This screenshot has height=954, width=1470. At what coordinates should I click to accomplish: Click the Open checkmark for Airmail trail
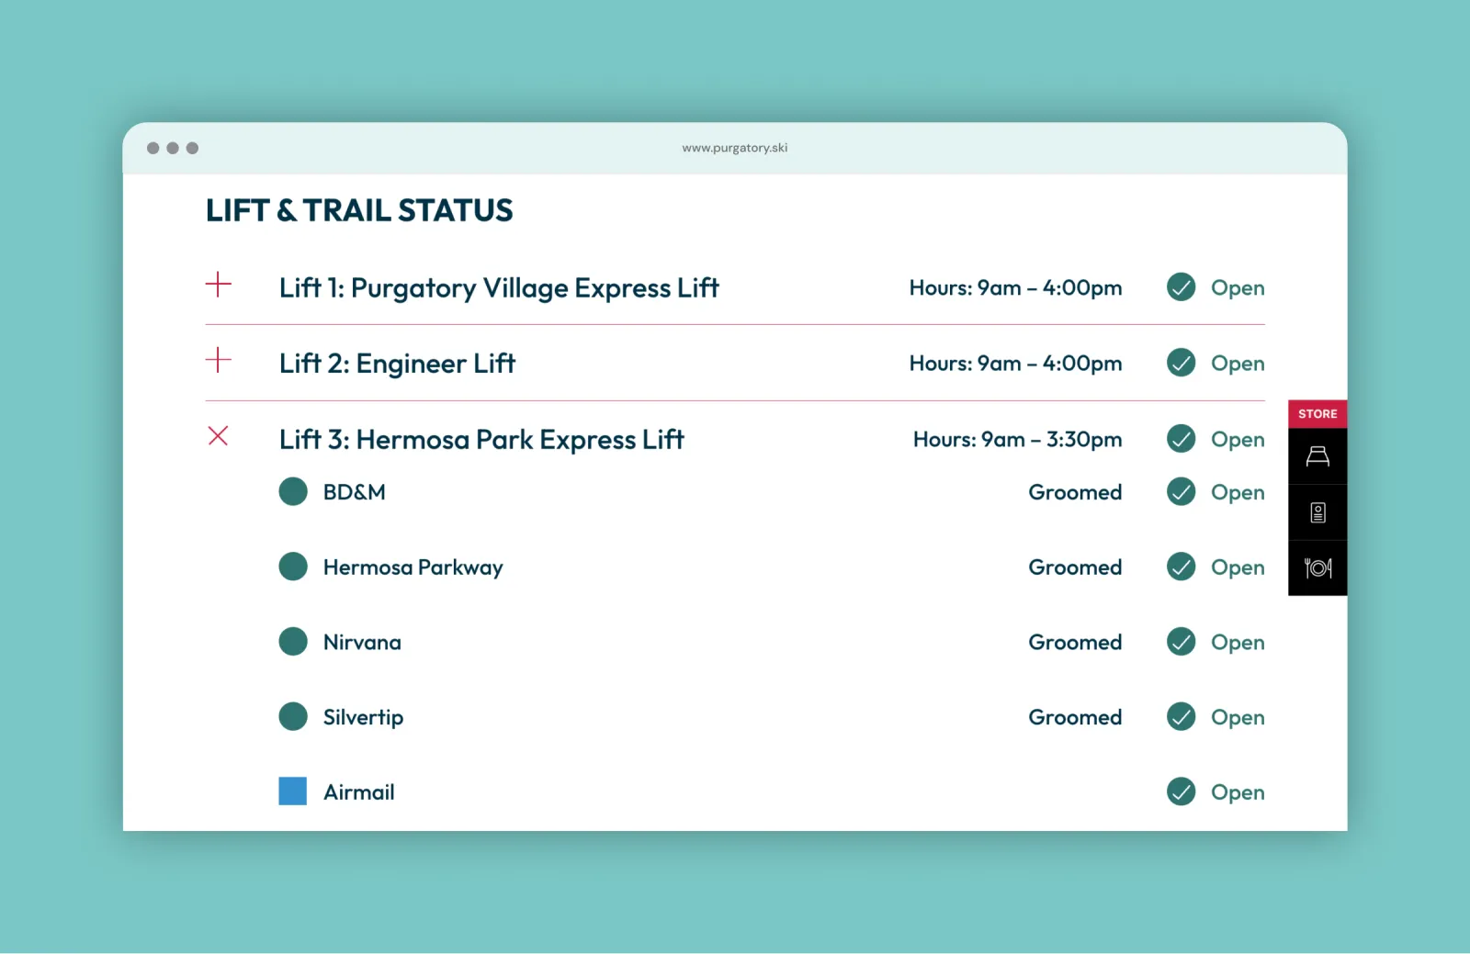[x=1181, y=791]
